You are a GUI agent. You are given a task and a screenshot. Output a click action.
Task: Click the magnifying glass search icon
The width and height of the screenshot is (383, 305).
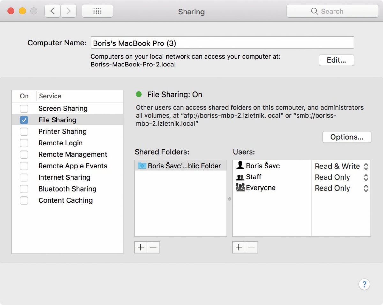314,11
